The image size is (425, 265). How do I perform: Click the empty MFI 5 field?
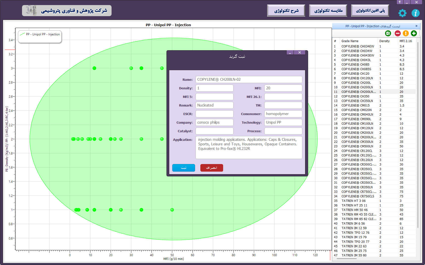click(215, 97)
